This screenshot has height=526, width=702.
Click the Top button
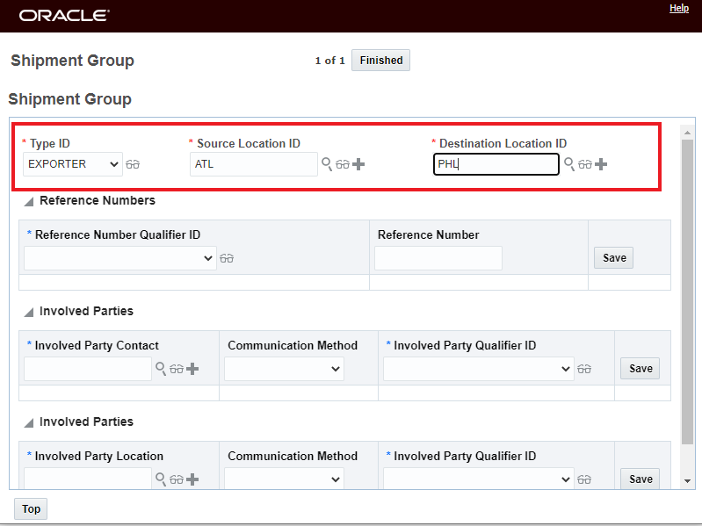[31, 509]
